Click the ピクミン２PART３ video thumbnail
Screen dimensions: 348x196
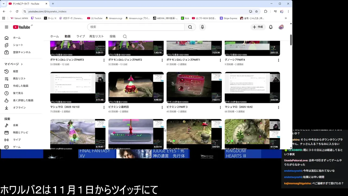click(194, 87)
